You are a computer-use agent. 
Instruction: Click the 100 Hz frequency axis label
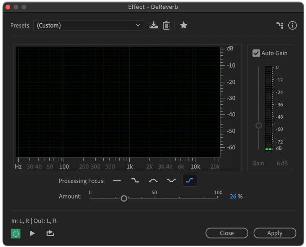click(64, 166)
